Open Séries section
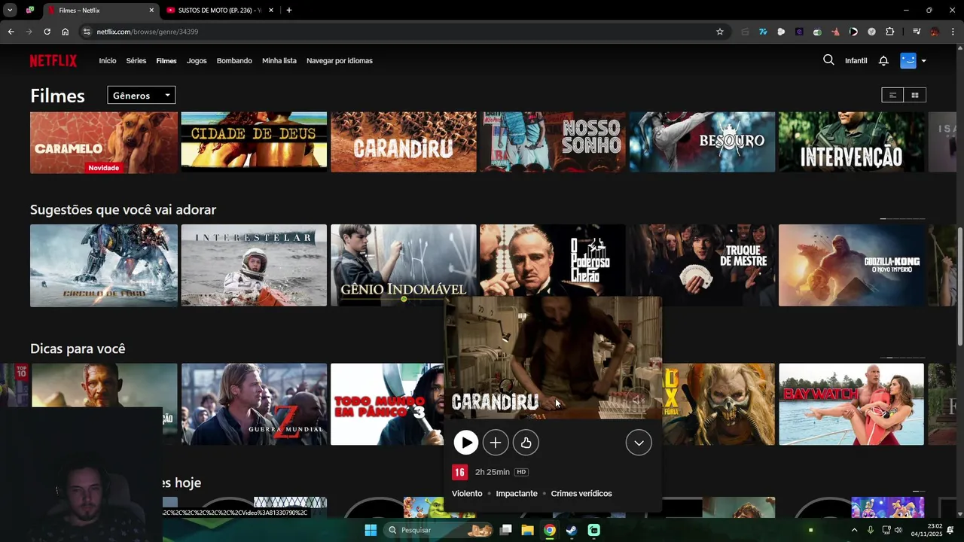Image resolution: width=964 pixels, height=542 pixels. coord(136,61)
